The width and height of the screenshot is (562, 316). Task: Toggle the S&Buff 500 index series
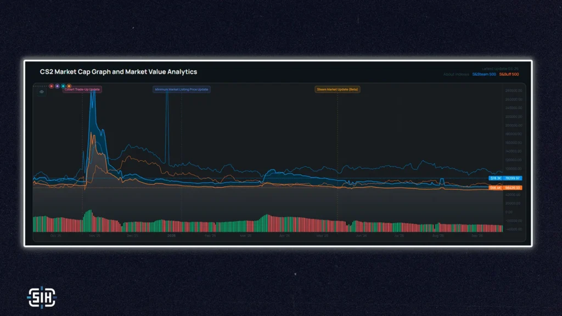point(509,75)
